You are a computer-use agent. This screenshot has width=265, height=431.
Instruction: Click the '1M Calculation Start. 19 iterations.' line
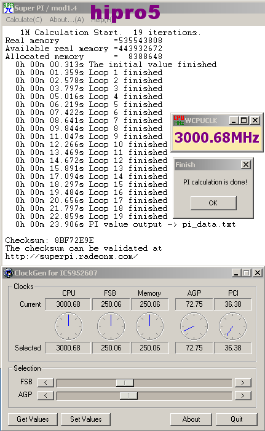pos(110,33)
